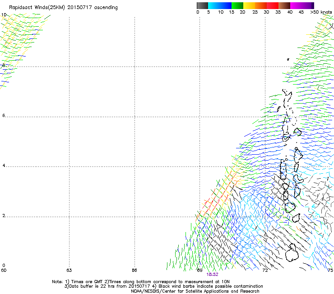This screenshot has width=334, height=294.
Task: Click the longitude label 60
Action: [4, 270]
